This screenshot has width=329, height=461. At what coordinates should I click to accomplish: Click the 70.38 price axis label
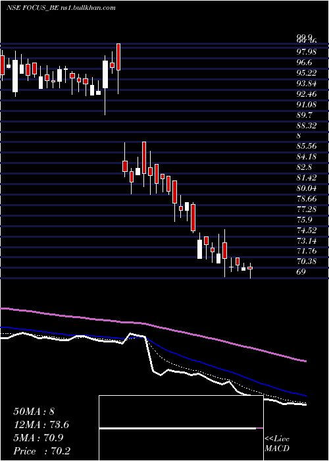click(307, 261)
